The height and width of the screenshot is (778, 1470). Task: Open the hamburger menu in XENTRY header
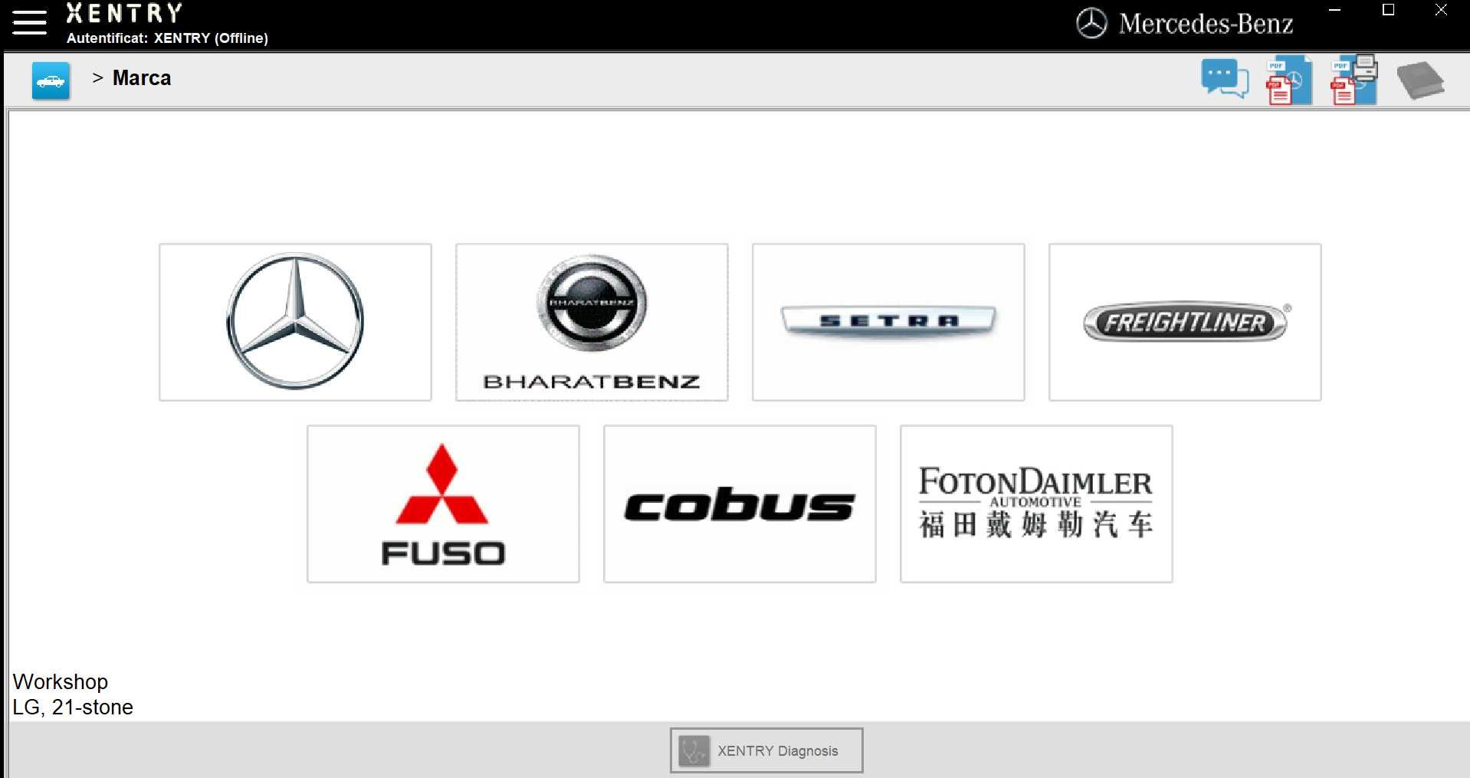29,22
